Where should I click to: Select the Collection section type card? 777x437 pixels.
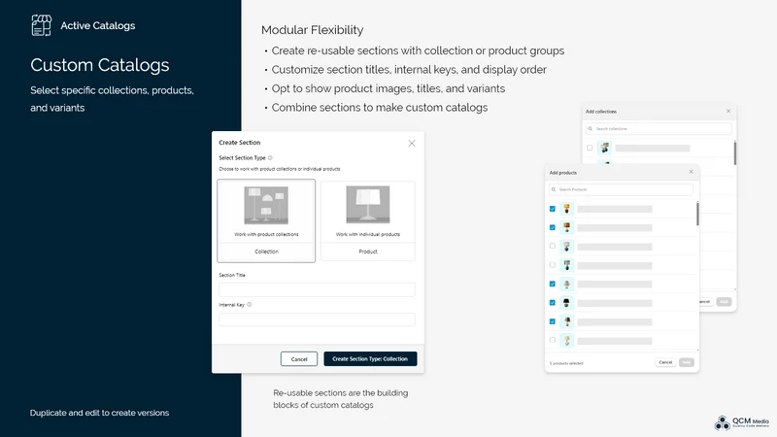[266, 221]
